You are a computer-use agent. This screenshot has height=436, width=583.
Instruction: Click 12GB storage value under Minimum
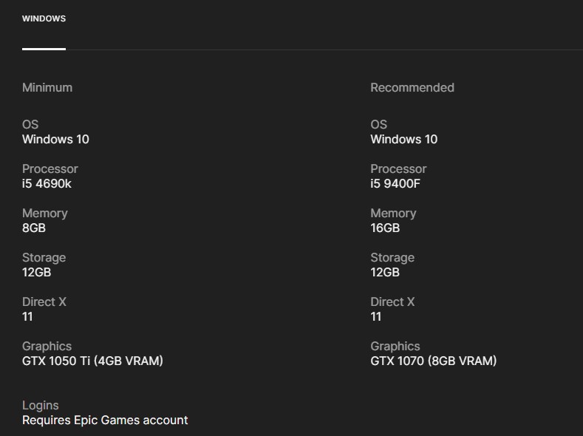coord(36,272)
